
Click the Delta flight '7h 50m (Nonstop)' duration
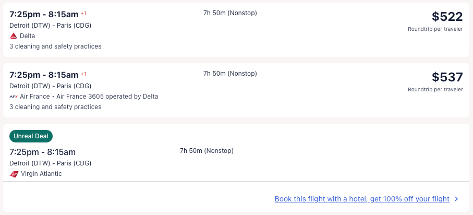click(230, 13)
